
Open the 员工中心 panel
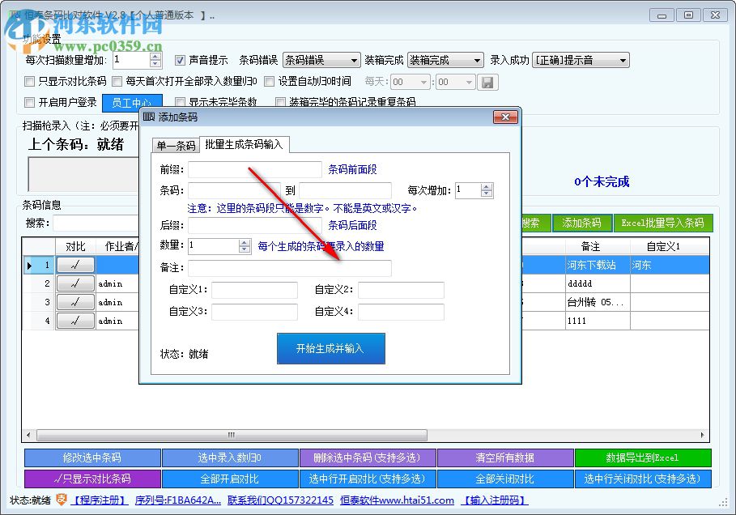click(x=132, y=103)
